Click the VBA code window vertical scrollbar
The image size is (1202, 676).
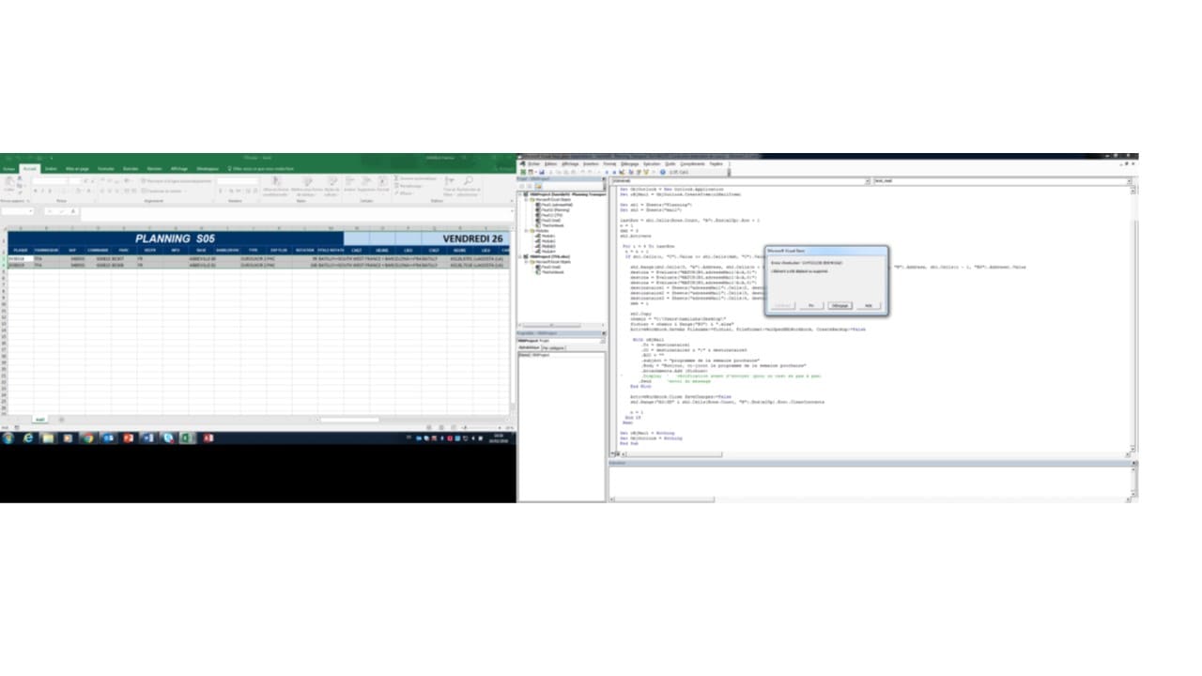pyautogui.click(x=1134, y=319)
